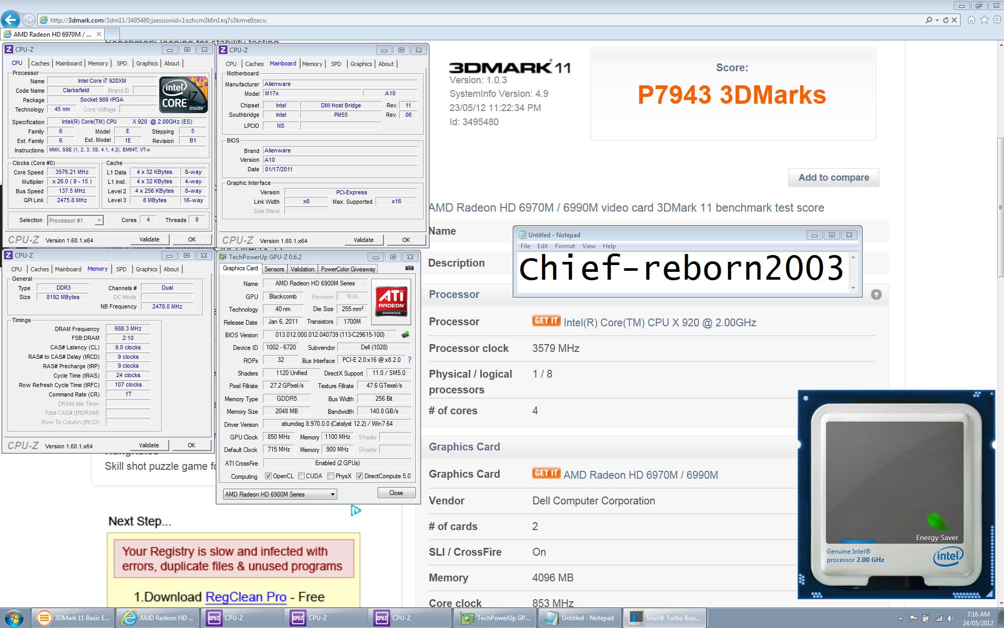Image resolution: width=1004 pixels, height=628 pixels.
Task: Click Notepad's scroll up arrow
Action: click(x=853, y=257)
